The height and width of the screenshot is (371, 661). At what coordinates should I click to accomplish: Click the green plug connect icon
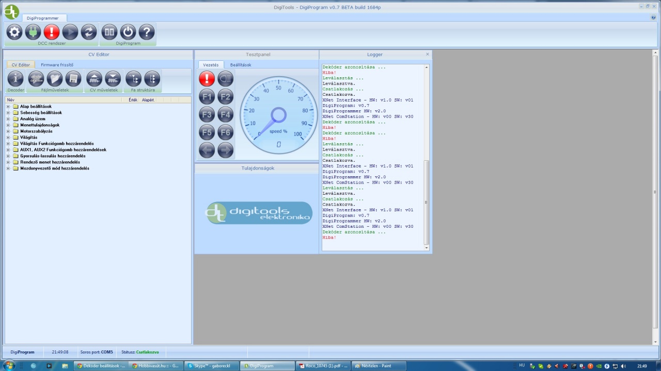[33, 32]
